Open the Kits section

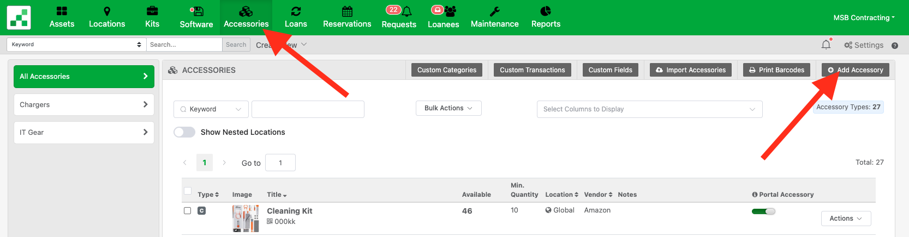pos(152,17)
